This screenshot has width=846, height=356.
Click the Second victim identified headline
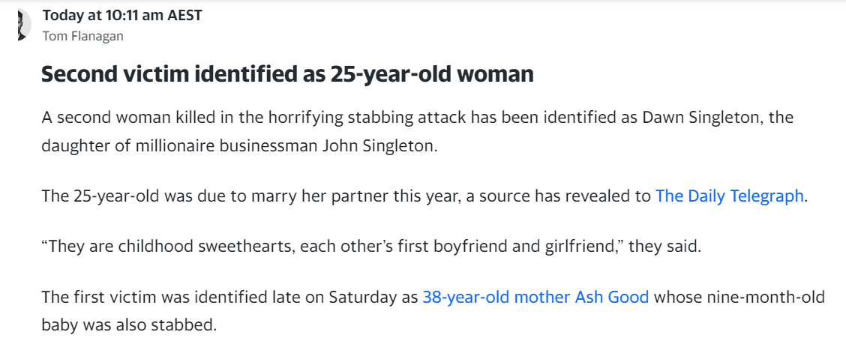click(x=287, y=74)
